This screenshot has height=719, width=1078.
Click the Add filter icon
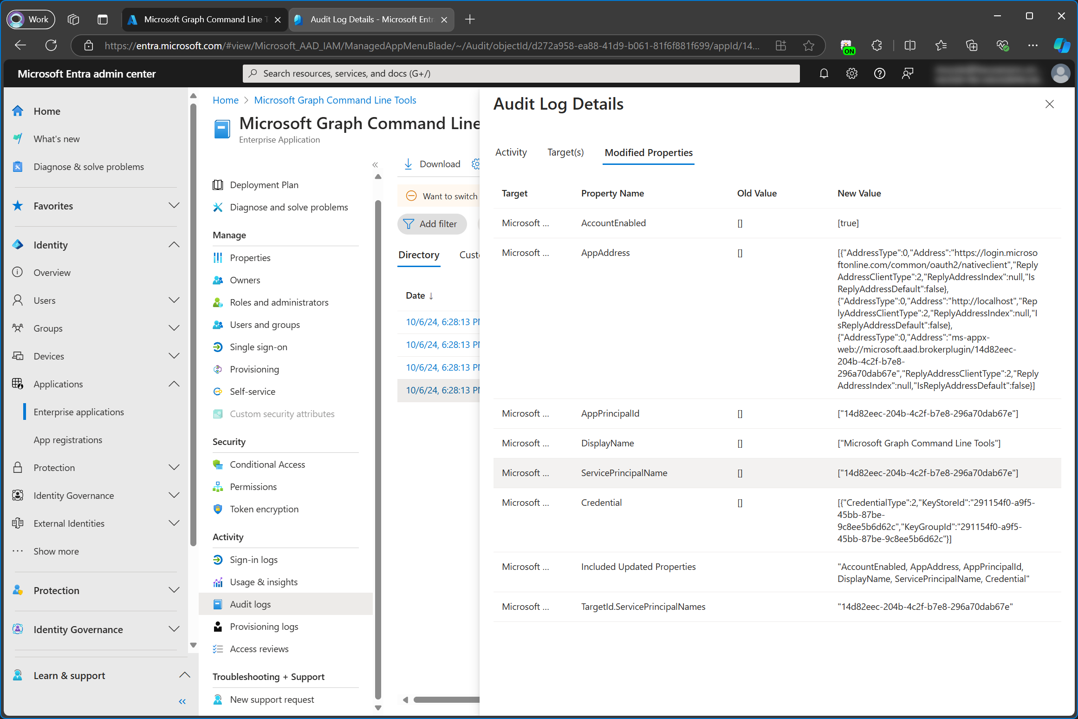point(408,225)
